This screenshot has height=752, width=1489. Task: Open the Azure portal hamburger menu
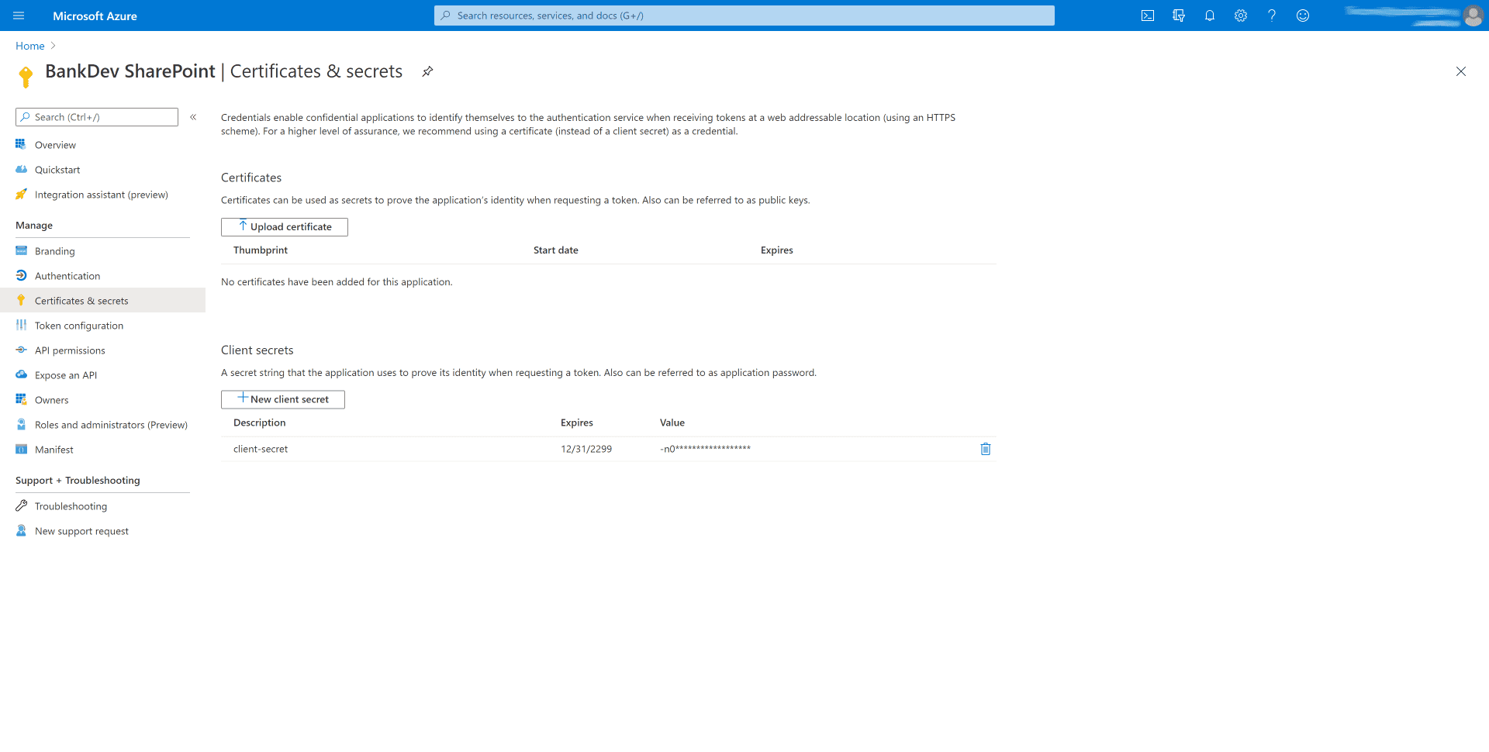click(x=19, y=16)
